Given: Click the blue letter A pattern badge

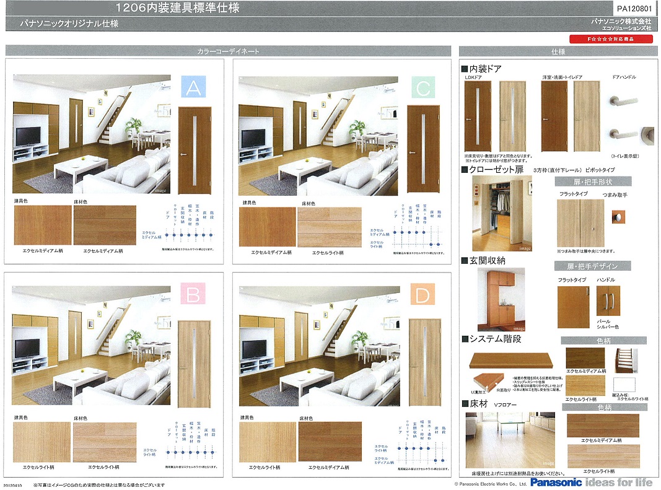Looking at the screenshot, I should [x=193, y=88].
